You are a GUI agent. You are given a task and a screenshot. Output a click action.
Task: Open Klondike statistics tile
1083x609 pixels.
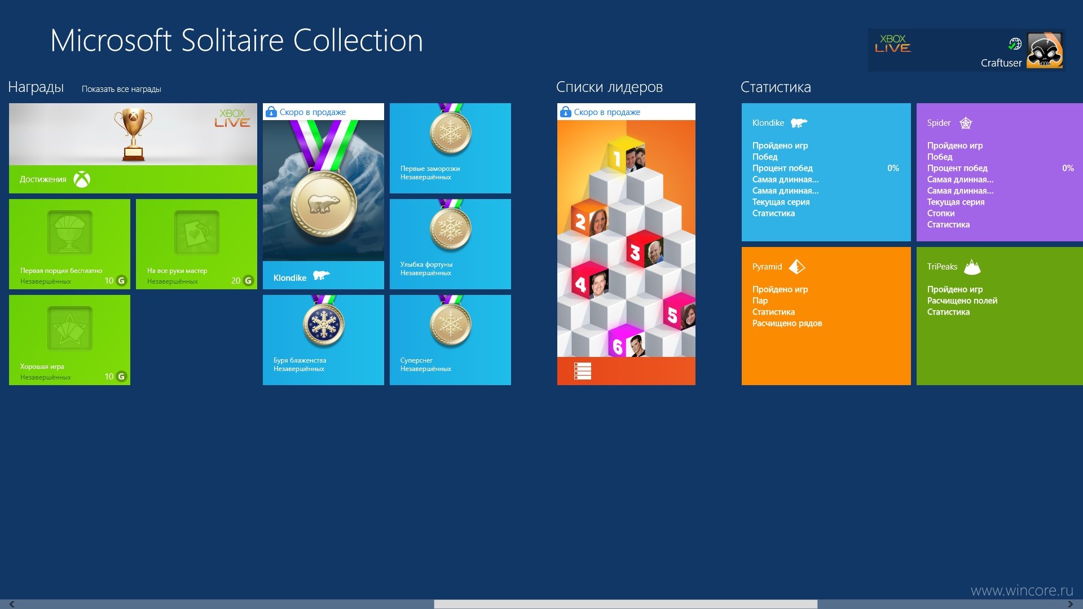click(x=826, y=172)
